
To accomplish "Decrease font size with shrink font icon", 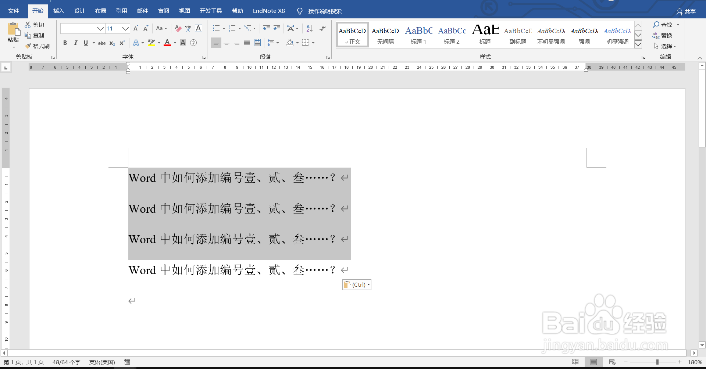I will pos(146,28).
